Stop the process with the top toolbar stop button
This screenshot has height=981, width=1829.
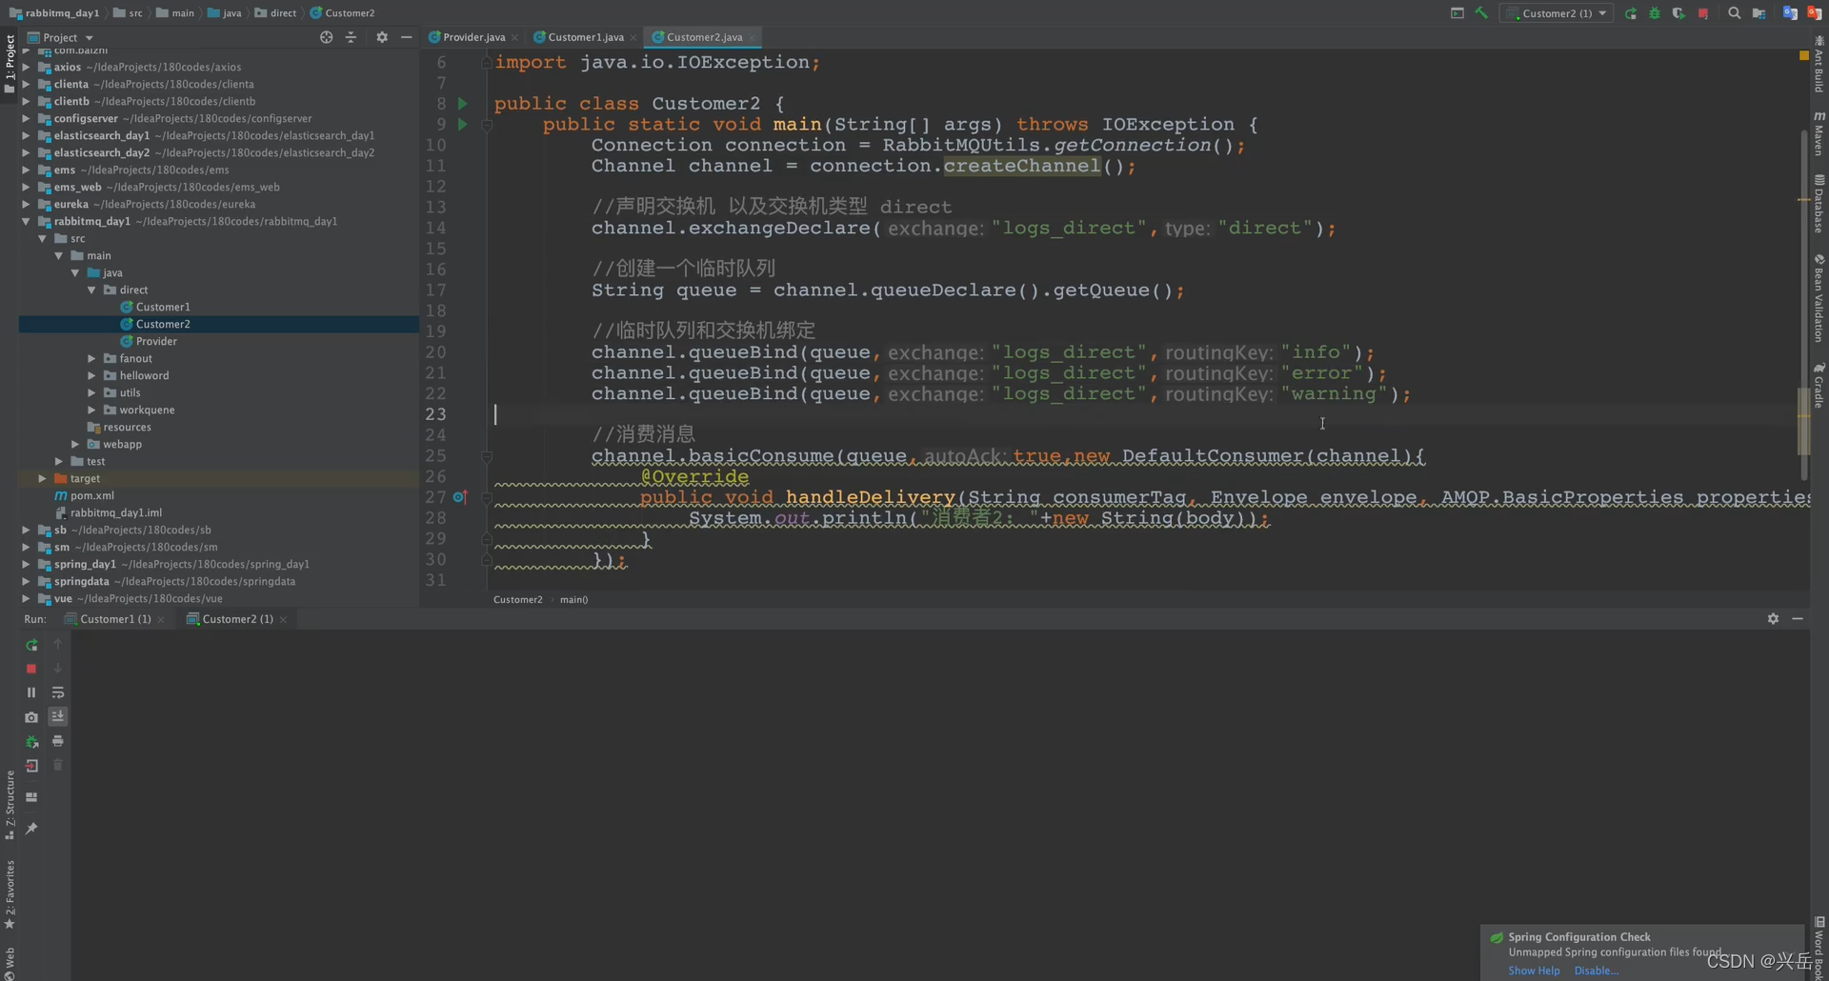click(x=1702, y=13)
